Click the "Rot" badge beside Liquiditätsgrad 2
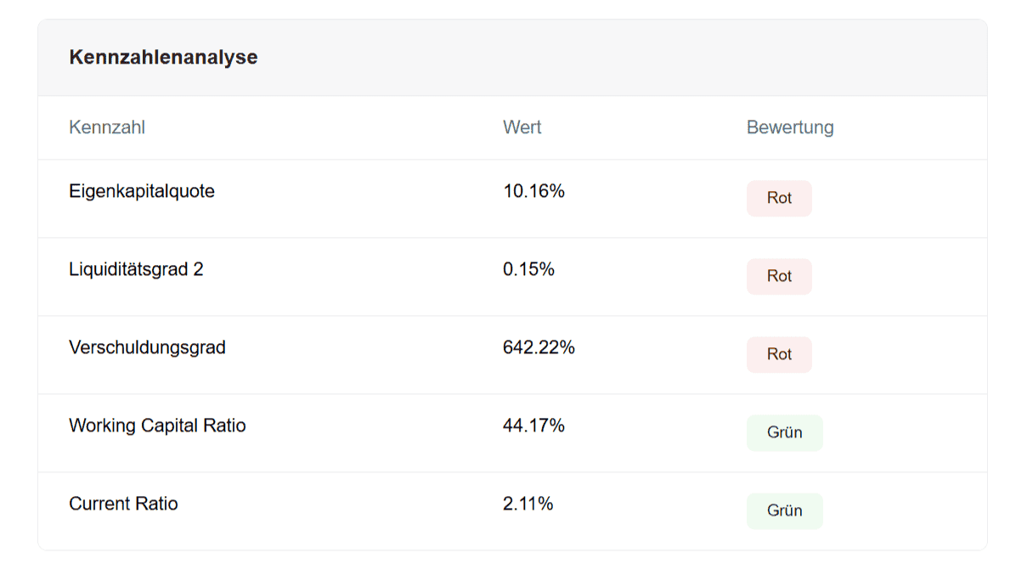The height and width of the screenshot is (581, 1016). 779,276
